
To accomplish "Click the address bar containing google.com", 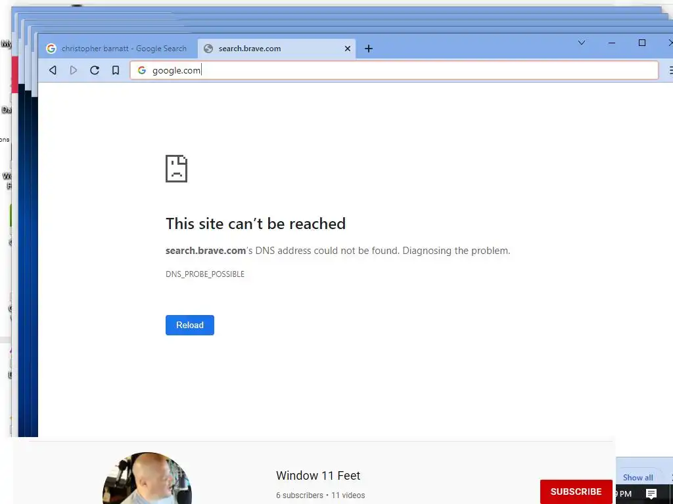I will [x=394, y=70].
